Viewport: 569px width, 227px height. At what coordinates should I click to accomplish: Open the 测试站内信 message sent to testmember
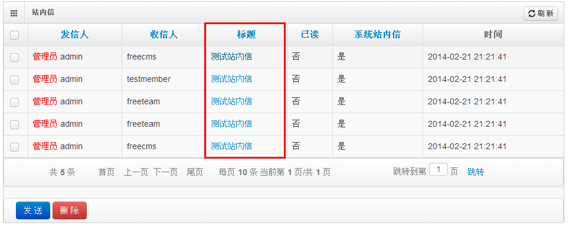tap(231, 79)
